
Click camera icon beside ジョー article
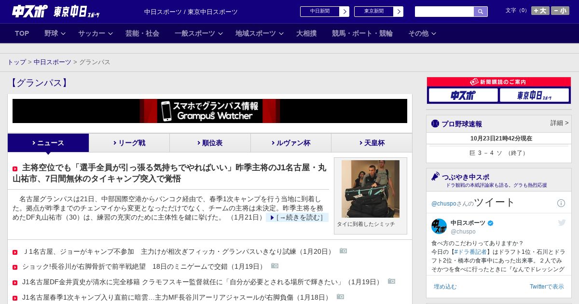(343, 251)
